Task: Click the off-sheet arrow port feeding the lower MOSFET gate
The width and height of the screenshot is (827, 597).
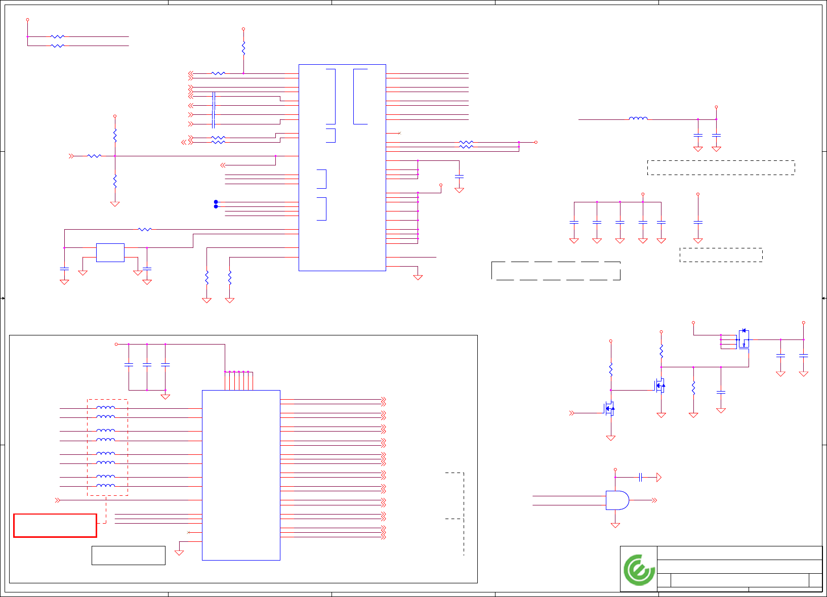Action: (572, 413)
